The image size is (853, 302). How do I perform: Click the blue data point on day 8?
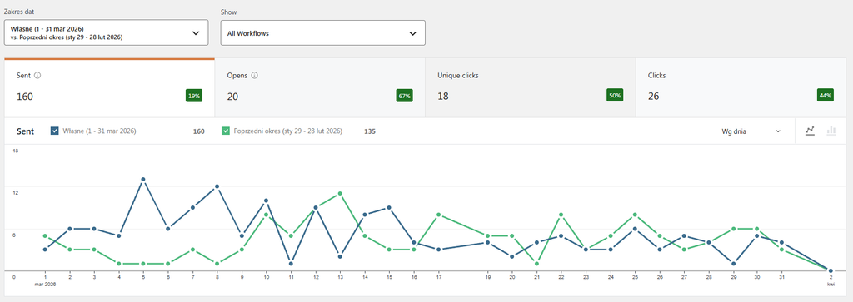pyautogui.click(x=217, y=186)
